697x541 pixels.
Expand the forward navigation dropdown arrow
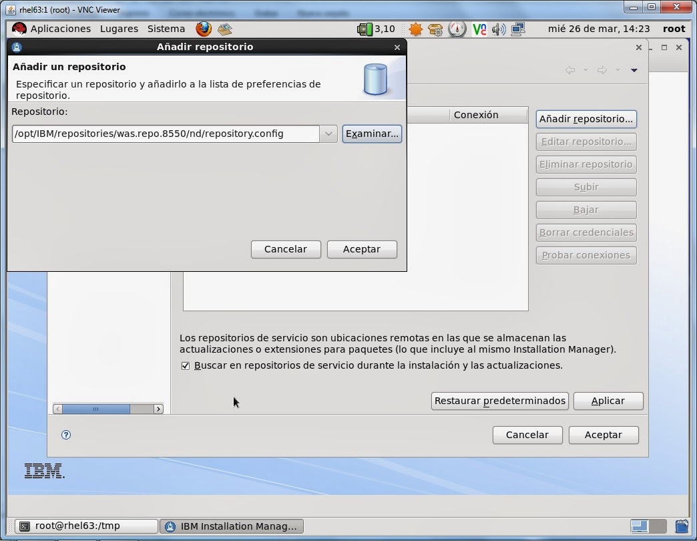pyautogui.click(x=618, y=69)
